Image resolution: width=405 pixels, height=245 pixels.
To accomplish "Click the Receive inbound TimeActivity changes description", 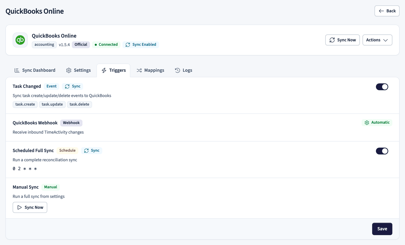I will (x=48, y=132).
